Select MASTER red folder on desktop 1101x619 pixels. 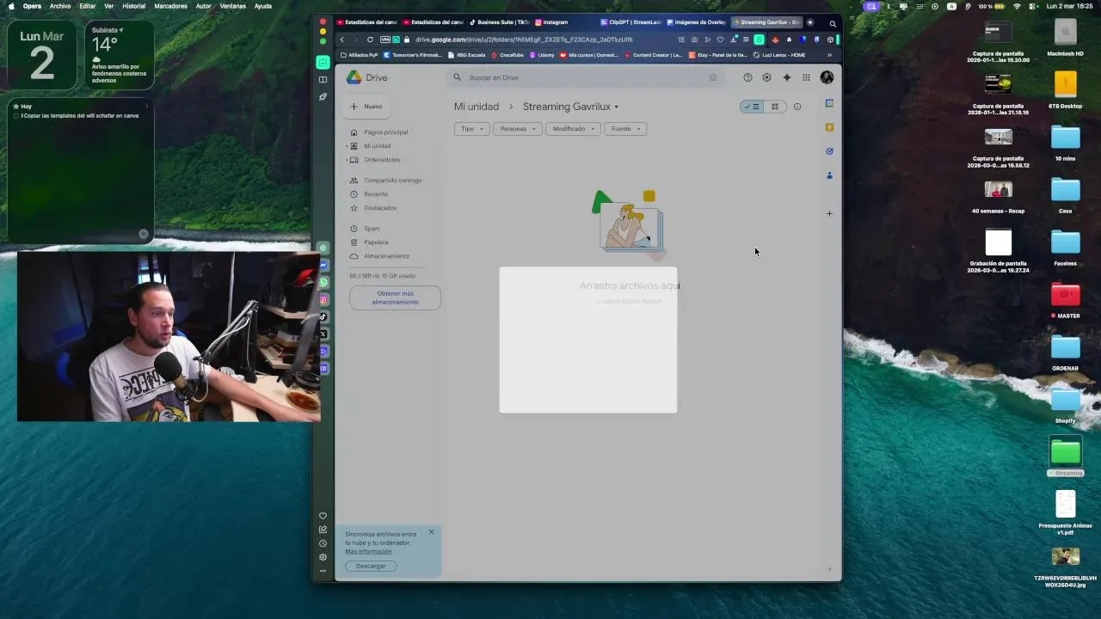1066,299
